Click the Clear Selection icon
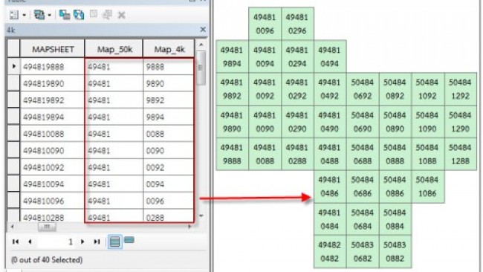 pos(94,14)
